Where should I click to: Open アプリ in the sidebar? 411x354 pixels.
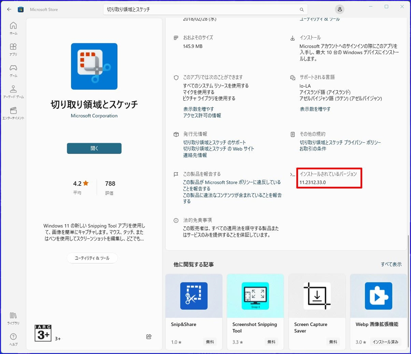pyautogui.click(x=13, y=49)
